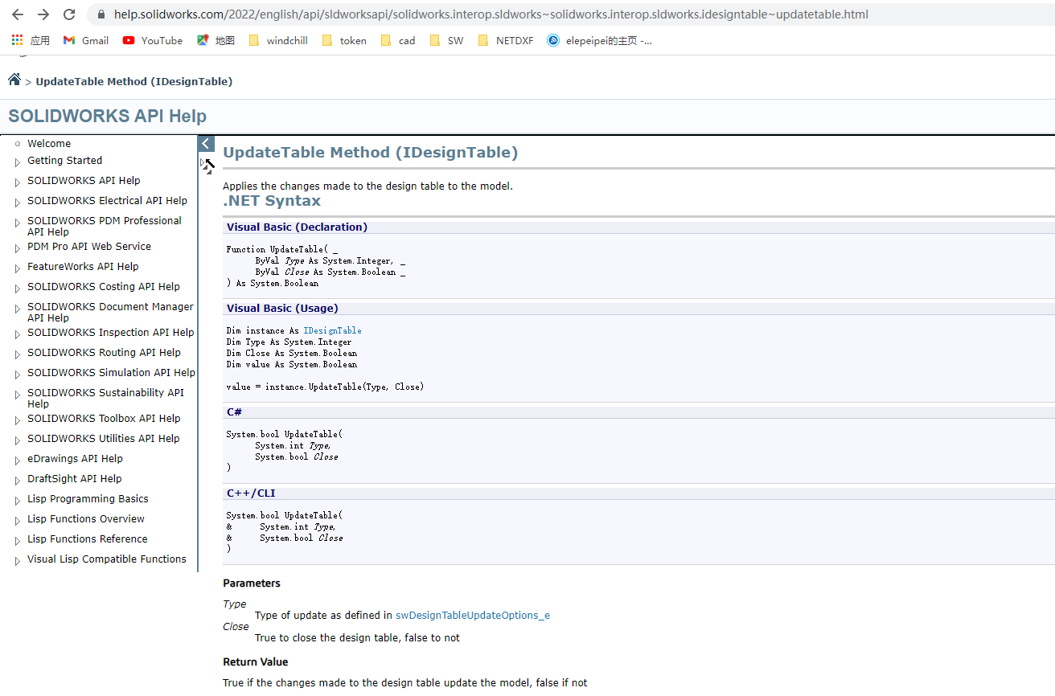Click the C++/CLI section header
Screen dimensions: 1055x696
click(251, 493)
